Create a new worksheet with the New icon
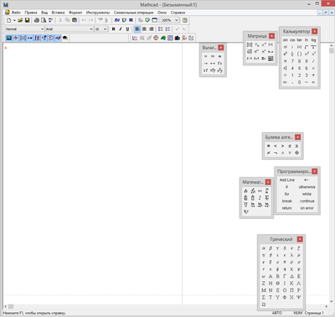The height and width of the screenshot is (317, 335). pos(8,20)
